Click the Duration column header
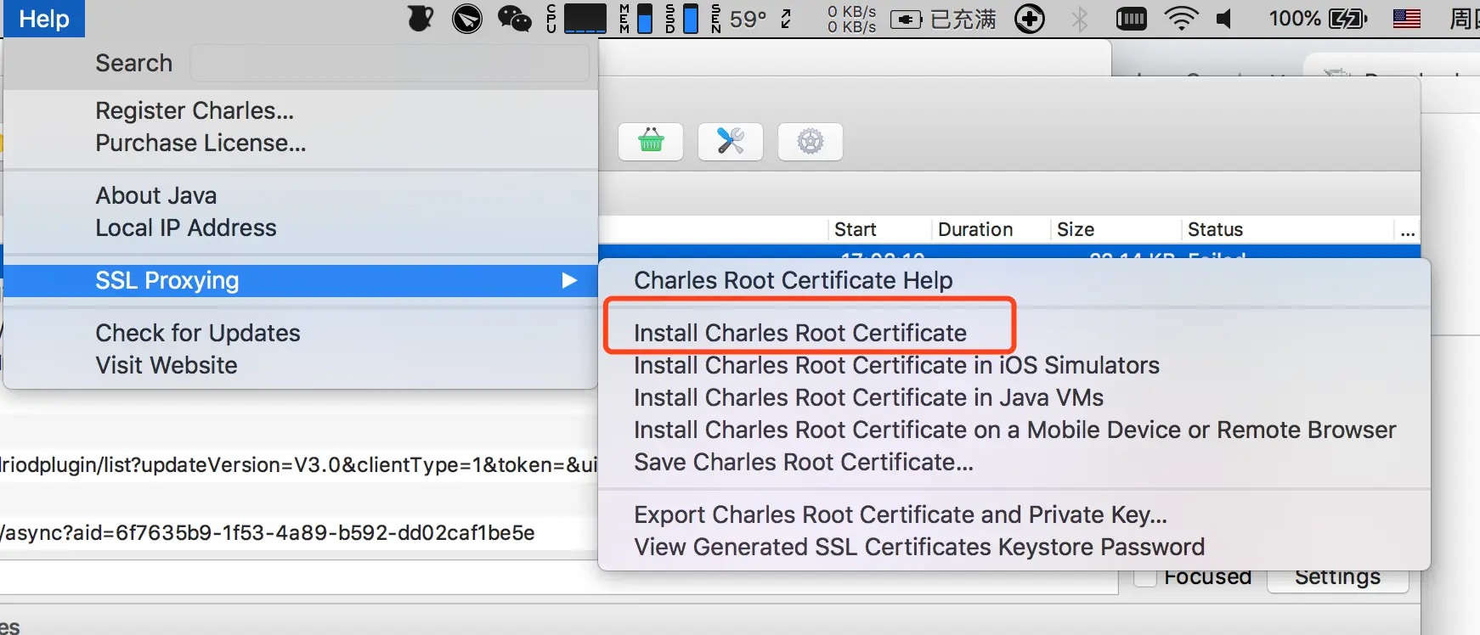Viewport: 1480px width, 635px height. [991, 229]
